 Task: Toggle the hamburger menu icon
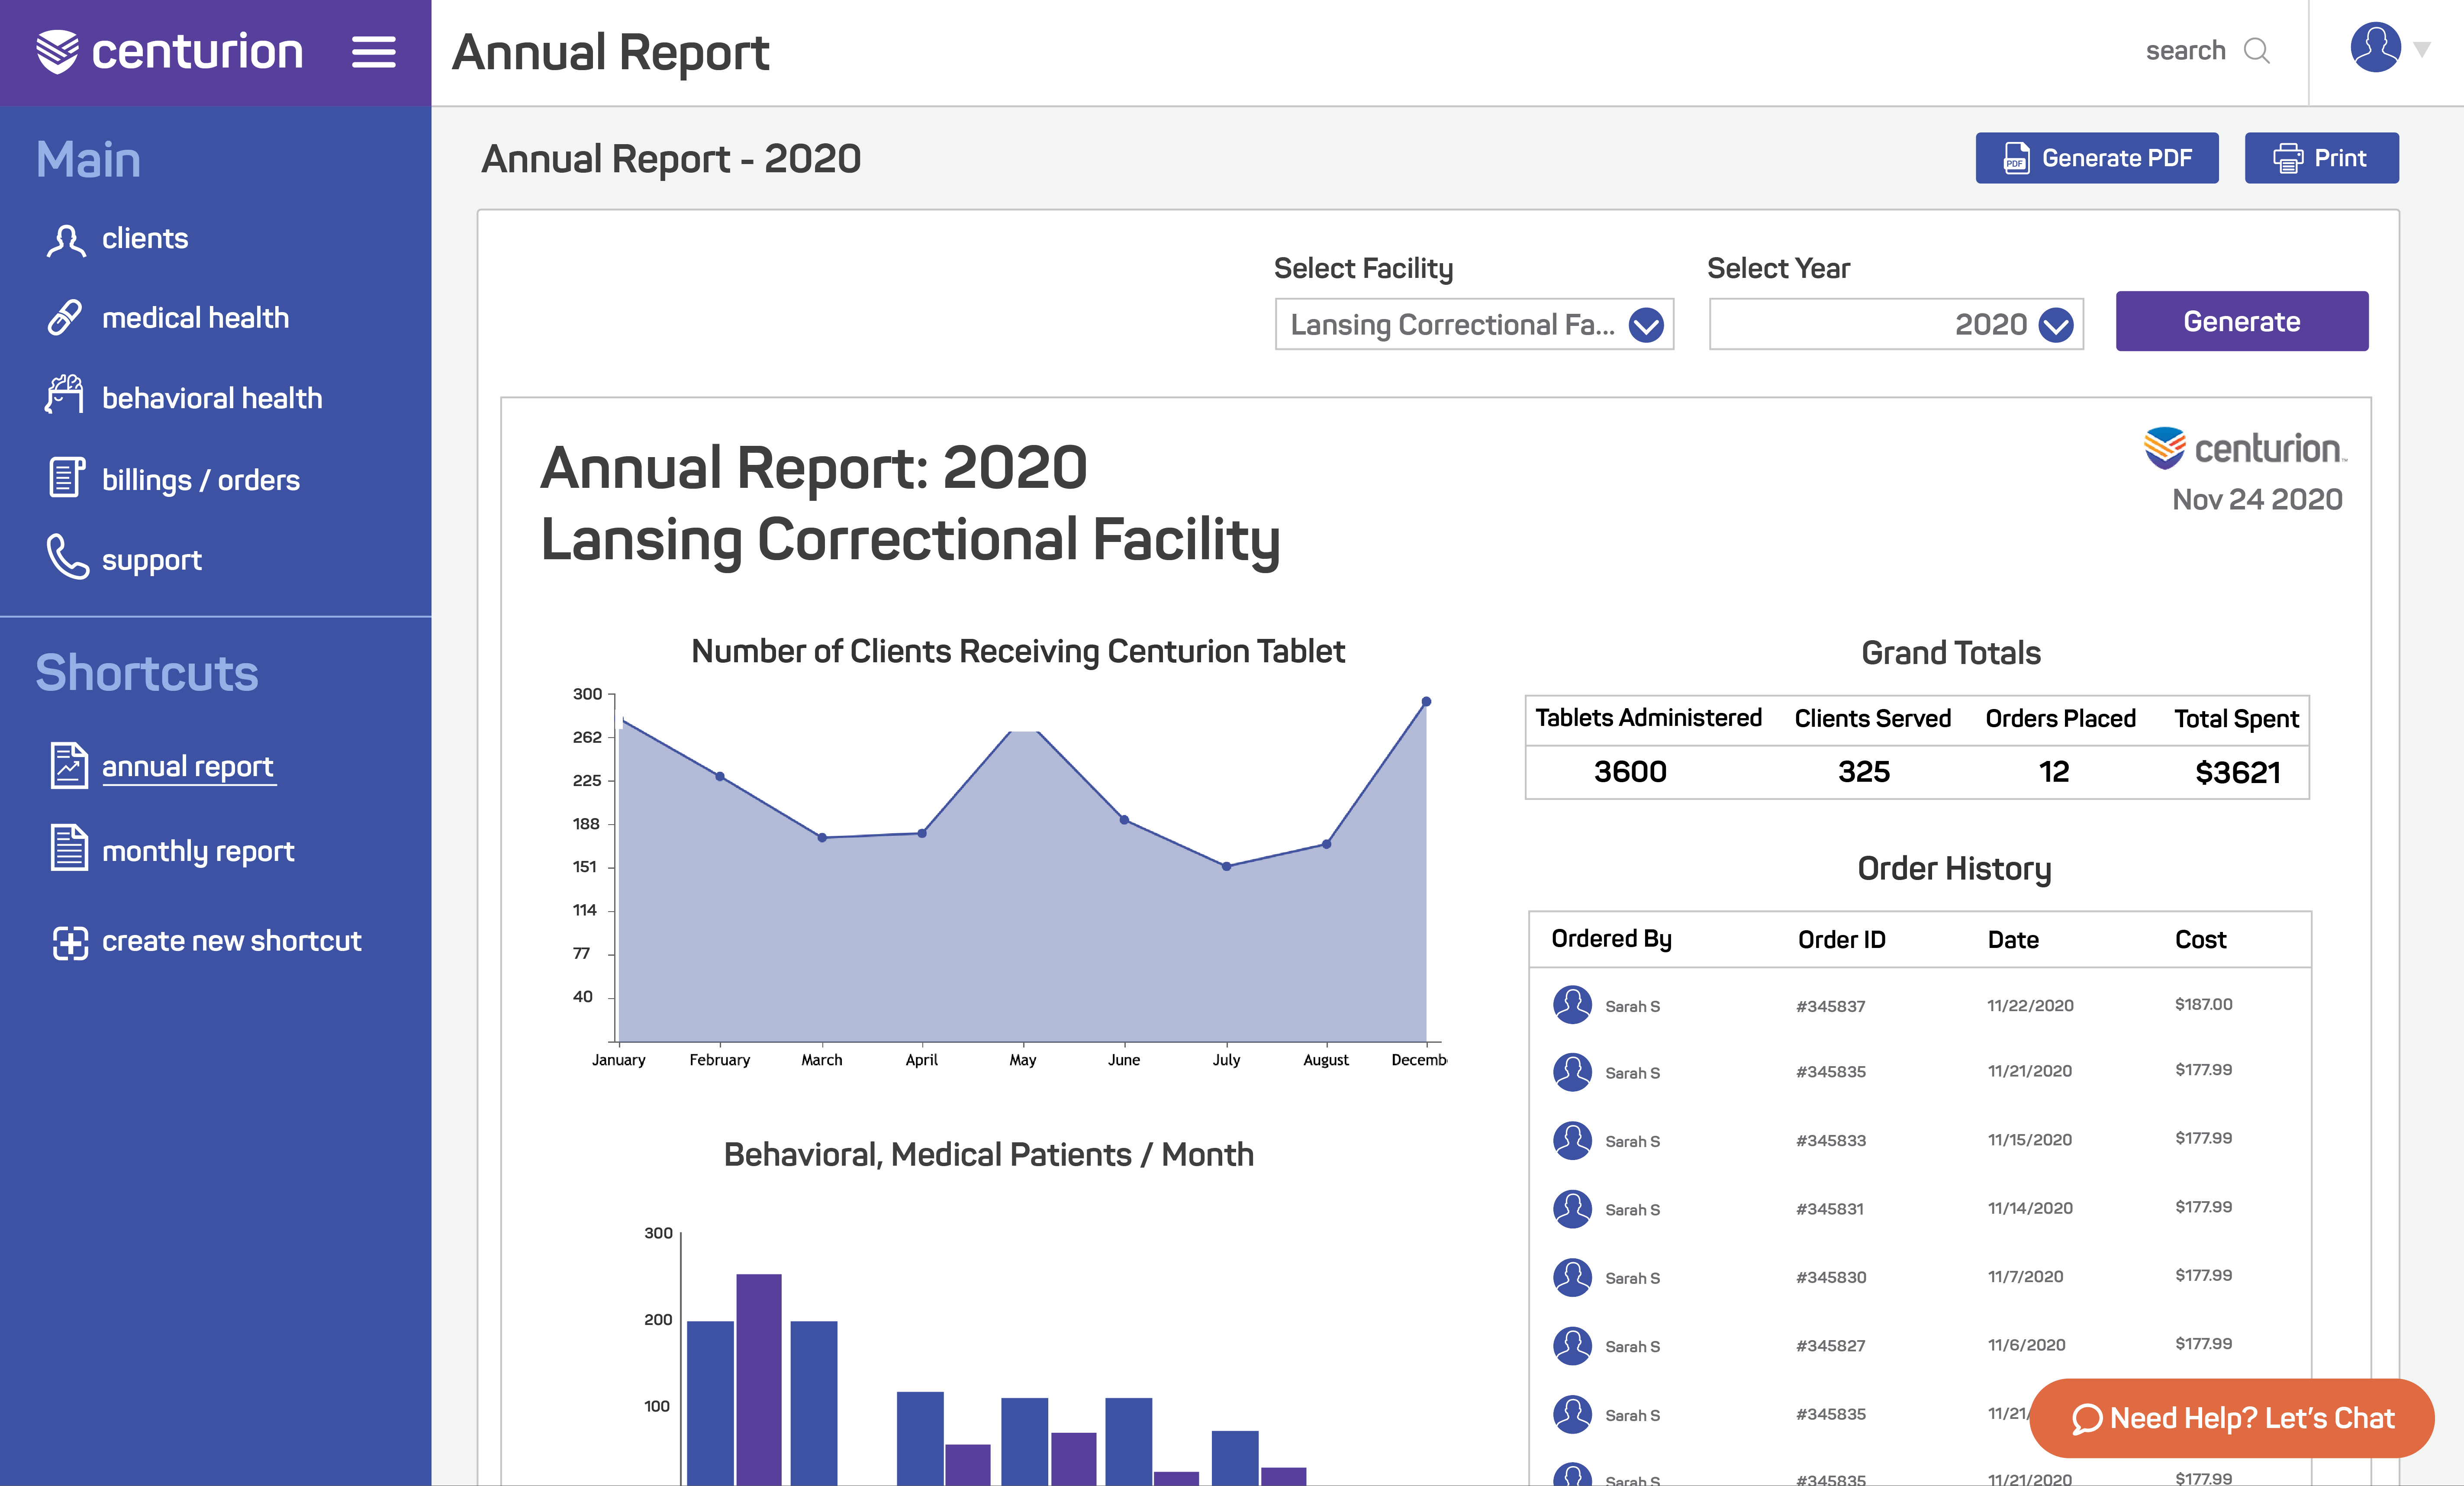374,52
